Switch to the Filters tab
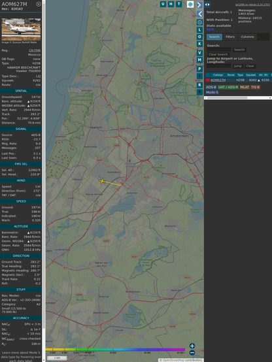The width and height of the screenshot is (272, 362). click(x=230, y=37)
